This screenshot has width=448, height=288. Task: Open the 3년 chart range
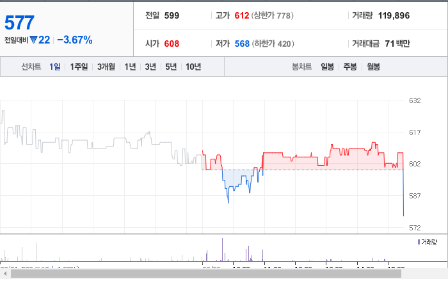click(x=150, y=67)
